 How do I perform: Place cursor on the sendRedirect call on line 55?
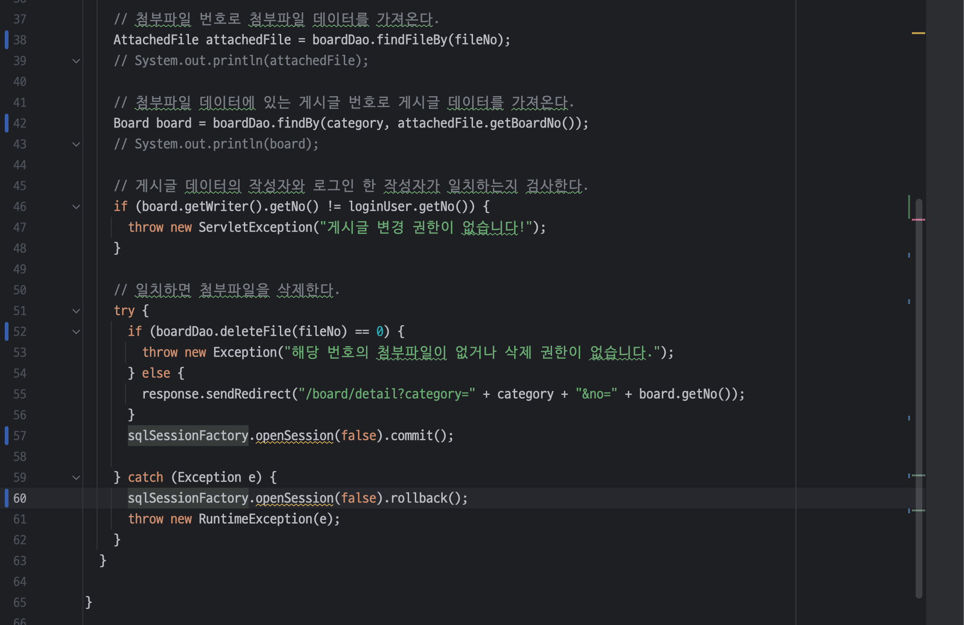pos(248,394)
